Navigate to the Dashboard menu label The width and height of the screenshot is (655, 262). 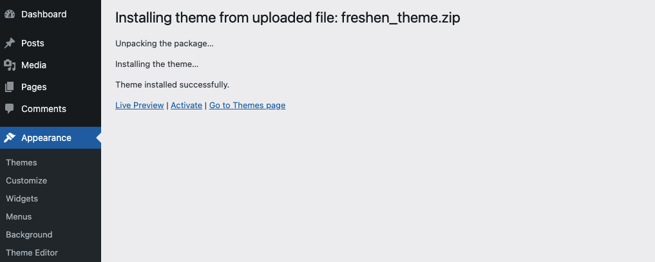pyautogui.click(x=44, y=14)
